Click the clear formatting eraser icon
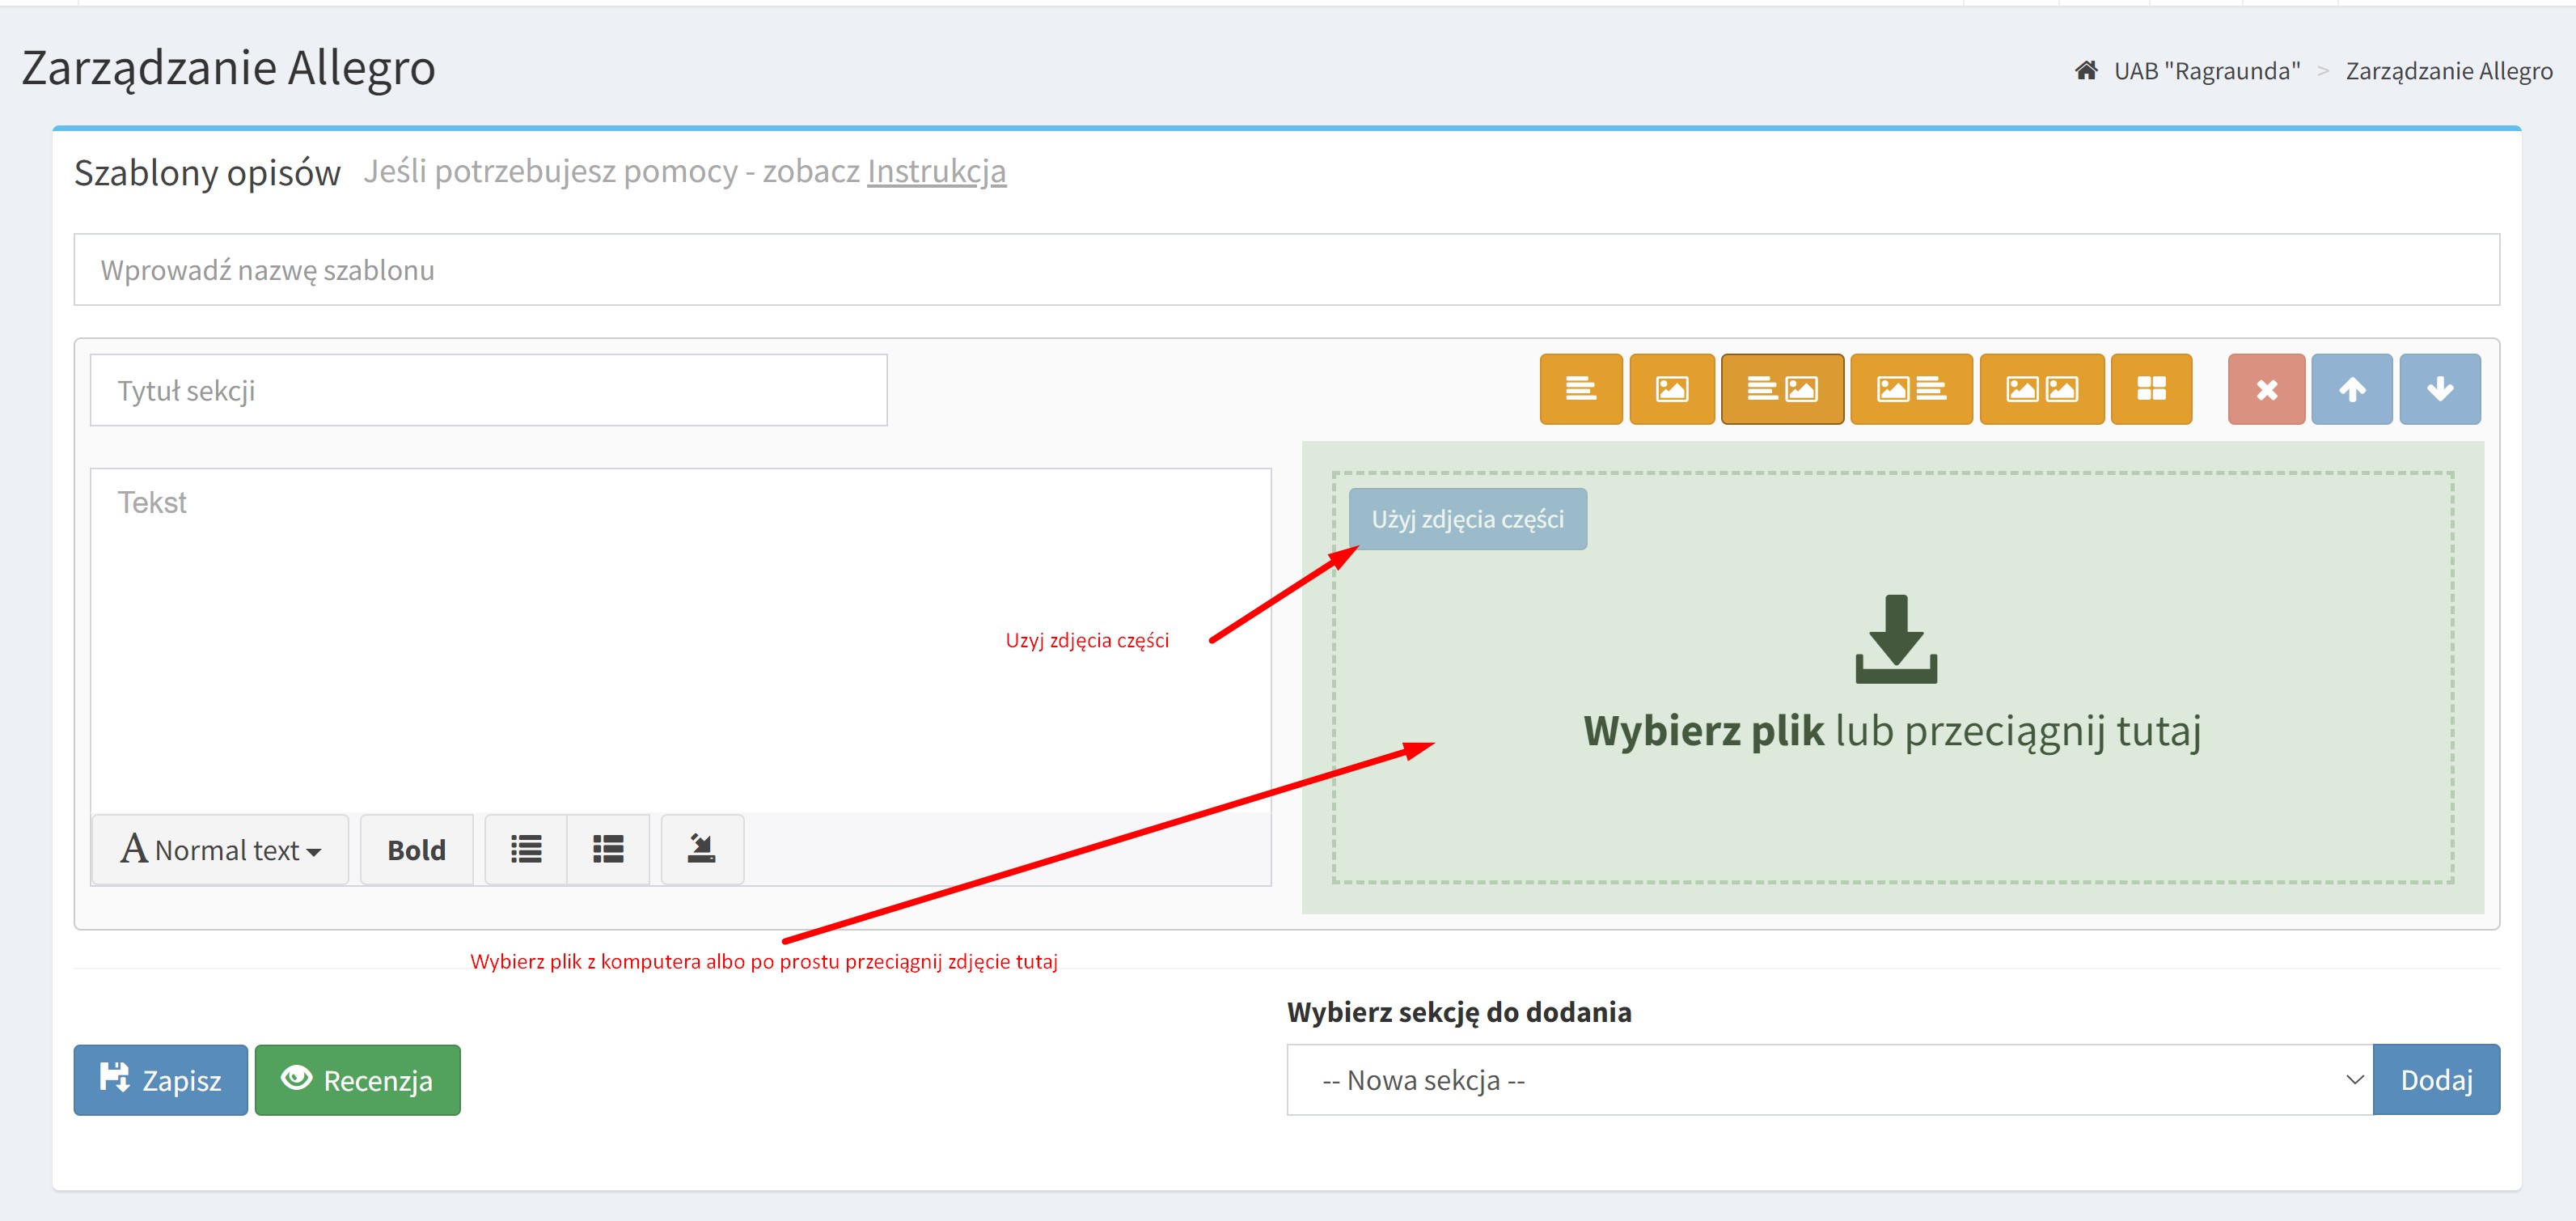 [701, 850]
